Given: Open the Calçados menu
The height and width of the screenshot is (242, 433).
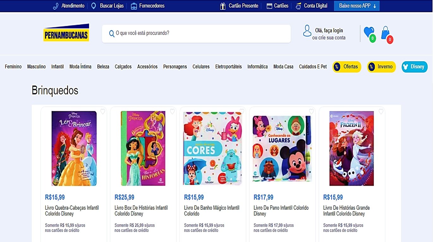Looking at the screenshot, I should pyautogui.click(x=123, y=67).
